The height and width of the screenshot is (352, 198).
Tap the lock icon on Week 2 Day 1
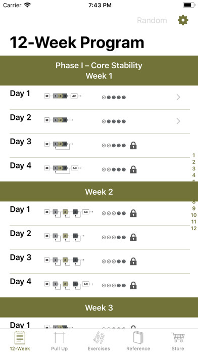[133, 213]
